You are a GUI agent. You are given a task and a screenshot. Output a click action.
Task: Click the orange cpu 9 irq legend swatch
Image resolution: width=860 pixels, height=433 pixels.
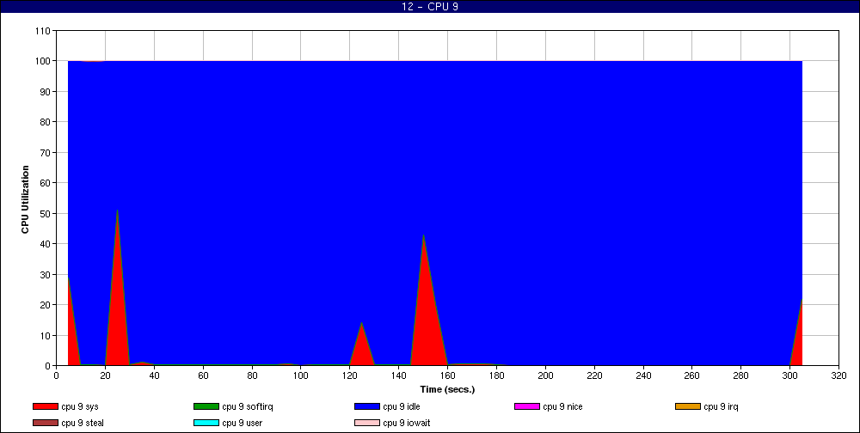pyautogui.click(x=688, y=406)
